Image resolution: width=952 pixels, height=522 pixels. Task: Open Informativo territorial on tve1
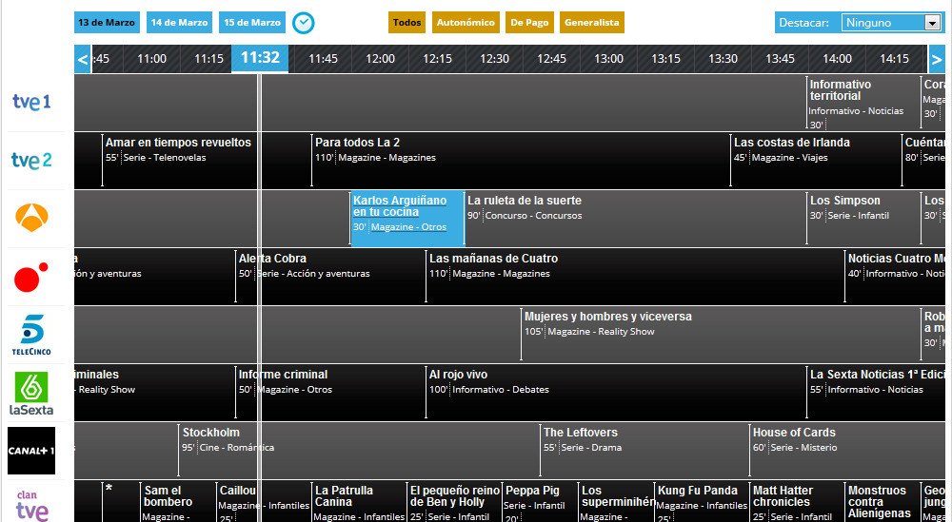point(841,89)
